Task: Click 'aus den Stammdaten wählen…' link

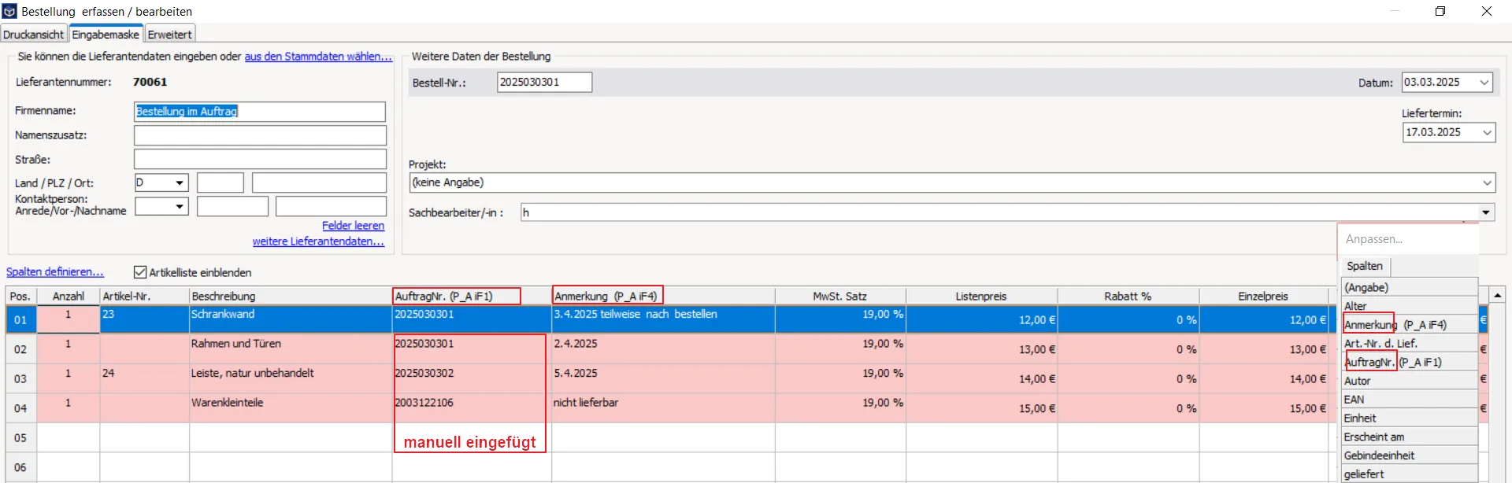Action: (318, 57)
